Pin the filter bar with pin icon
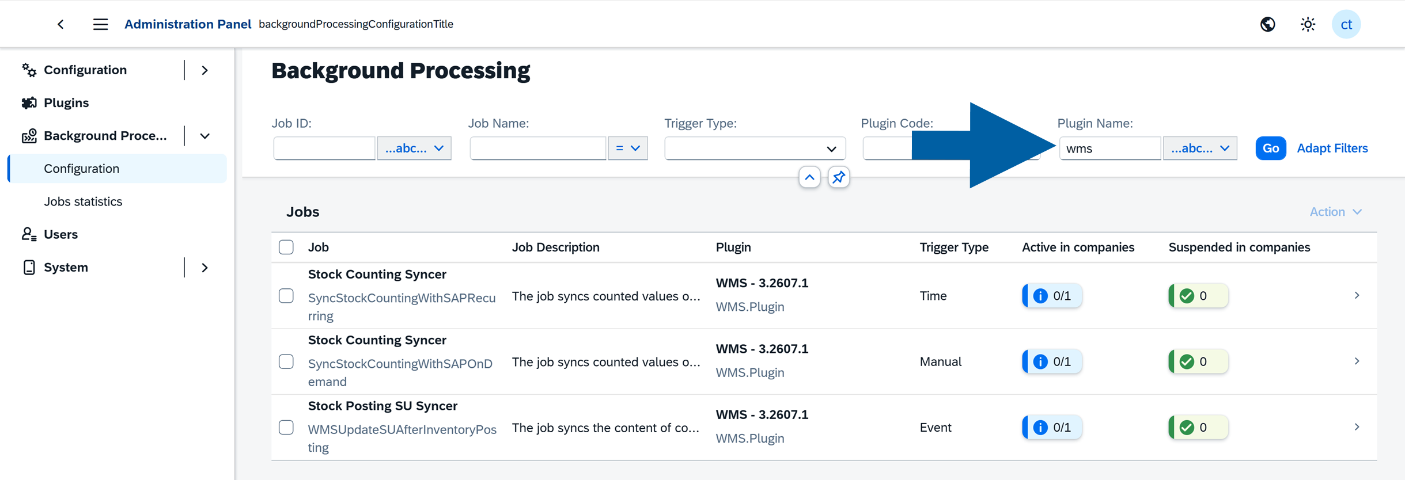This screenshot has width=1405, height=480. (x=839, y=177)
